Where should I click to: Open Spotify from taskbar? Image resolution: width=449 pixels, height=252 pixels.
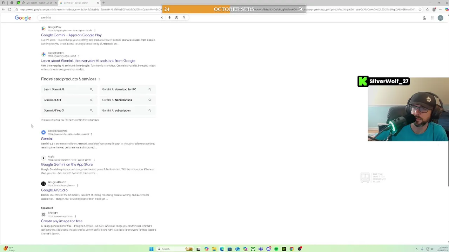point(276,249)
